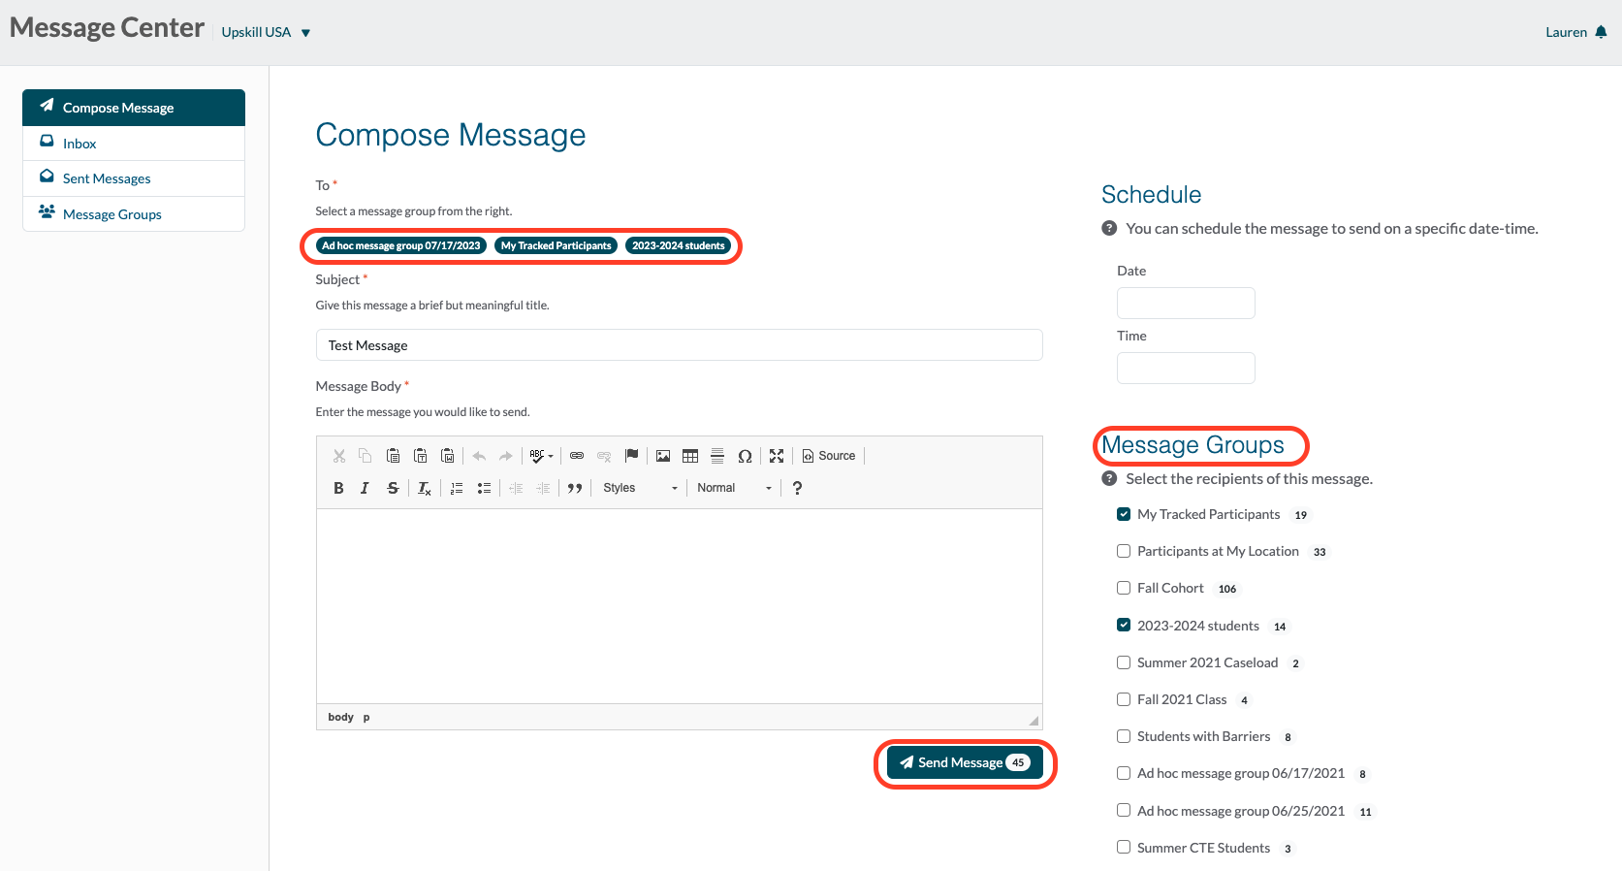Click Paste as plain text icon
The height and width of the screenshot is (871, 1622).
point(420,456)
